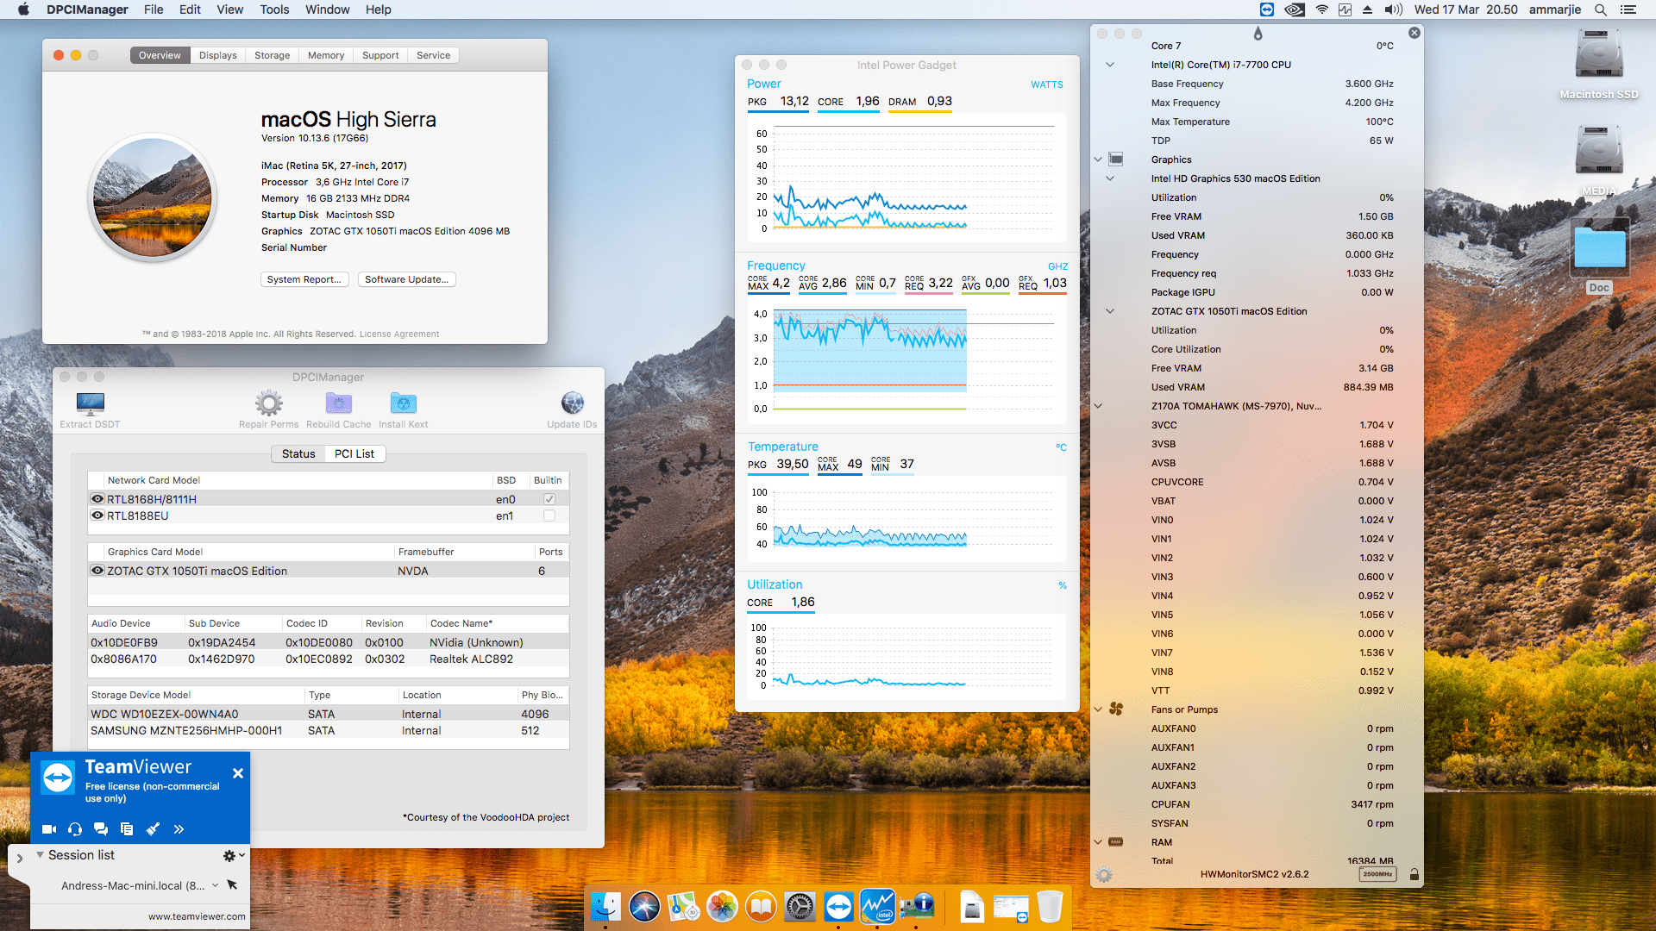Click the Extract DSDT toolbar icon

(x=90, y=403)
